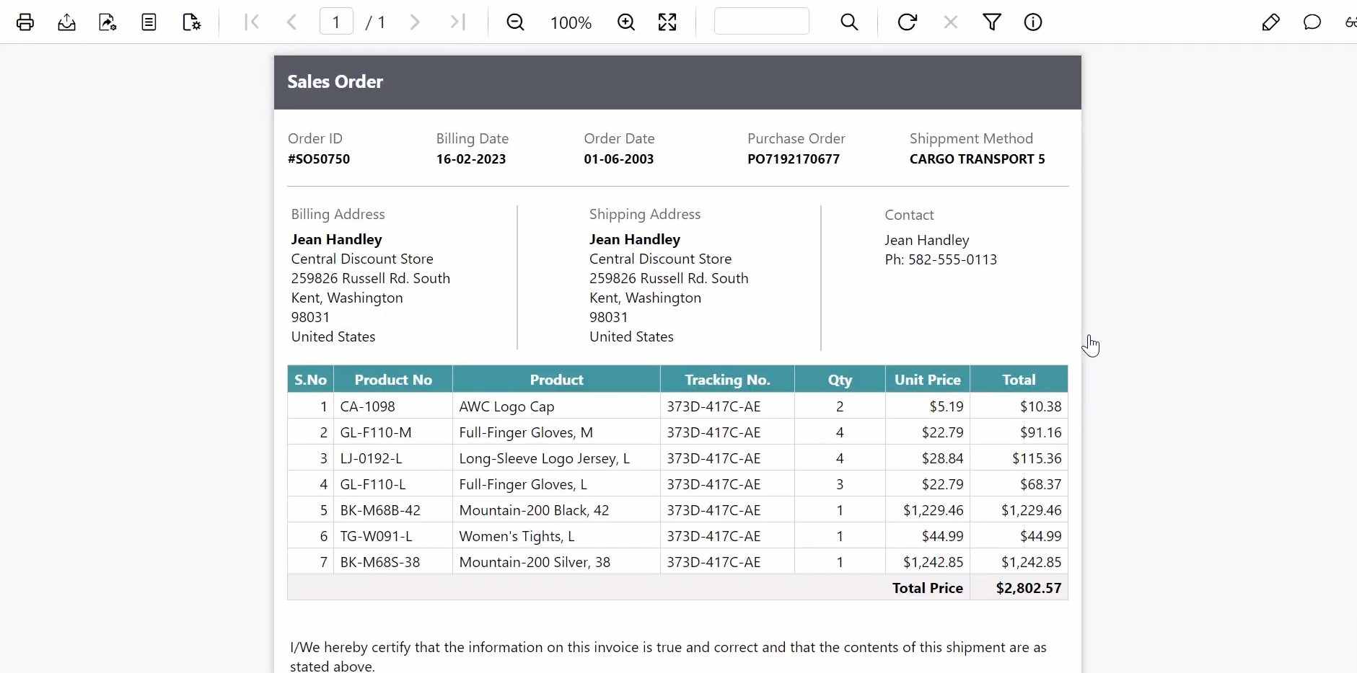Toggle the annotation filter

tap(992, 22)
